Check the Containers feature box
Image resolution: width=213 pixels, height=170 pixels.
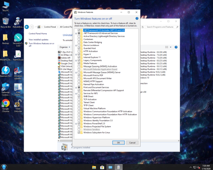[79, 39]
